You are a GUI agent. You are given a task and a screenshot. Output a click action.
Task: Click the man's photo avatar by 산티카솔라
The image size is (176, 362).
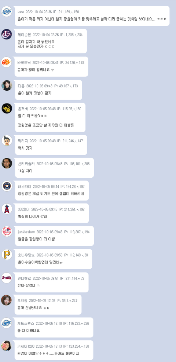click(x=7, y=163)
